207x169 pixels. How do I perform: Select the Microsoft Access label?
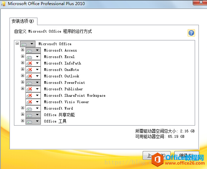[x=60, y=50]
